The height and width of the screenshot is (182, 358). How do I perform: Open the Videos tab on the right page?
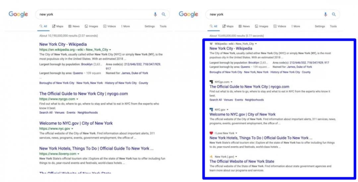pos(280,26)
